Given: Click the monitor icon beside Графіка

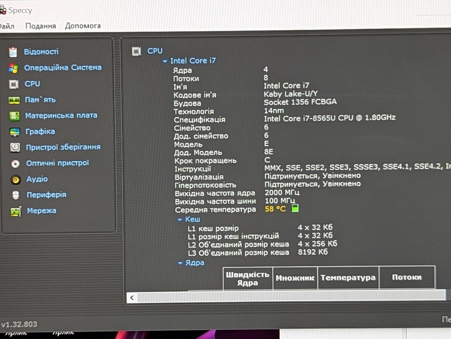Looking at the screenshot, I should [15, 132].
